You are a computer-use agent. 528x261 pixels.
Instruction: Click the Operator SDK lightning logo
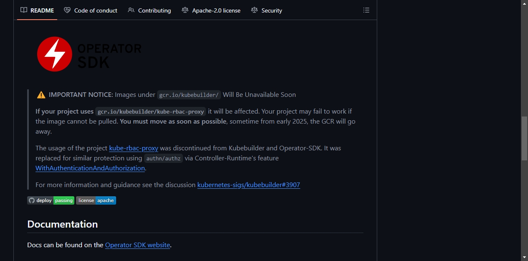89,54
